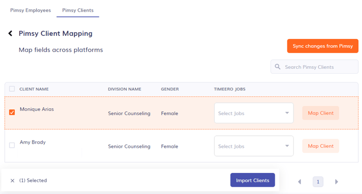Image resolution: width=362 pixels, height=194 pixels.
Task: Switch to the Pimsy Employees tab
Action: 31,11
